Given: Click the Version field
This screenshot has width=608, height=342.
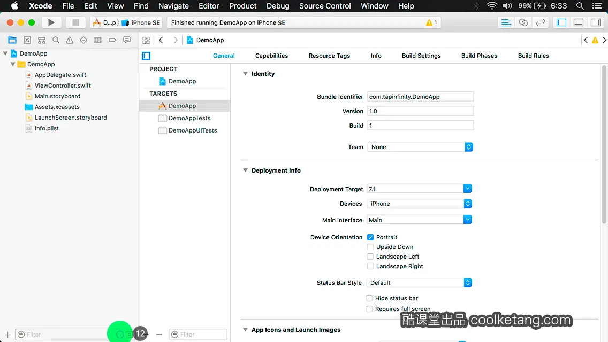Looking at the screenshot, I should click(420, 111).
